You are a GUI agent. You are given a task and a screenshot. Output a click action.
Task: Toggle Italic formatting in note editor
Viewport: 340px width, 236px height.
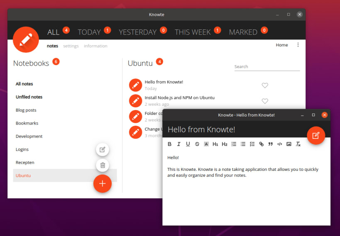pos(179,144)
